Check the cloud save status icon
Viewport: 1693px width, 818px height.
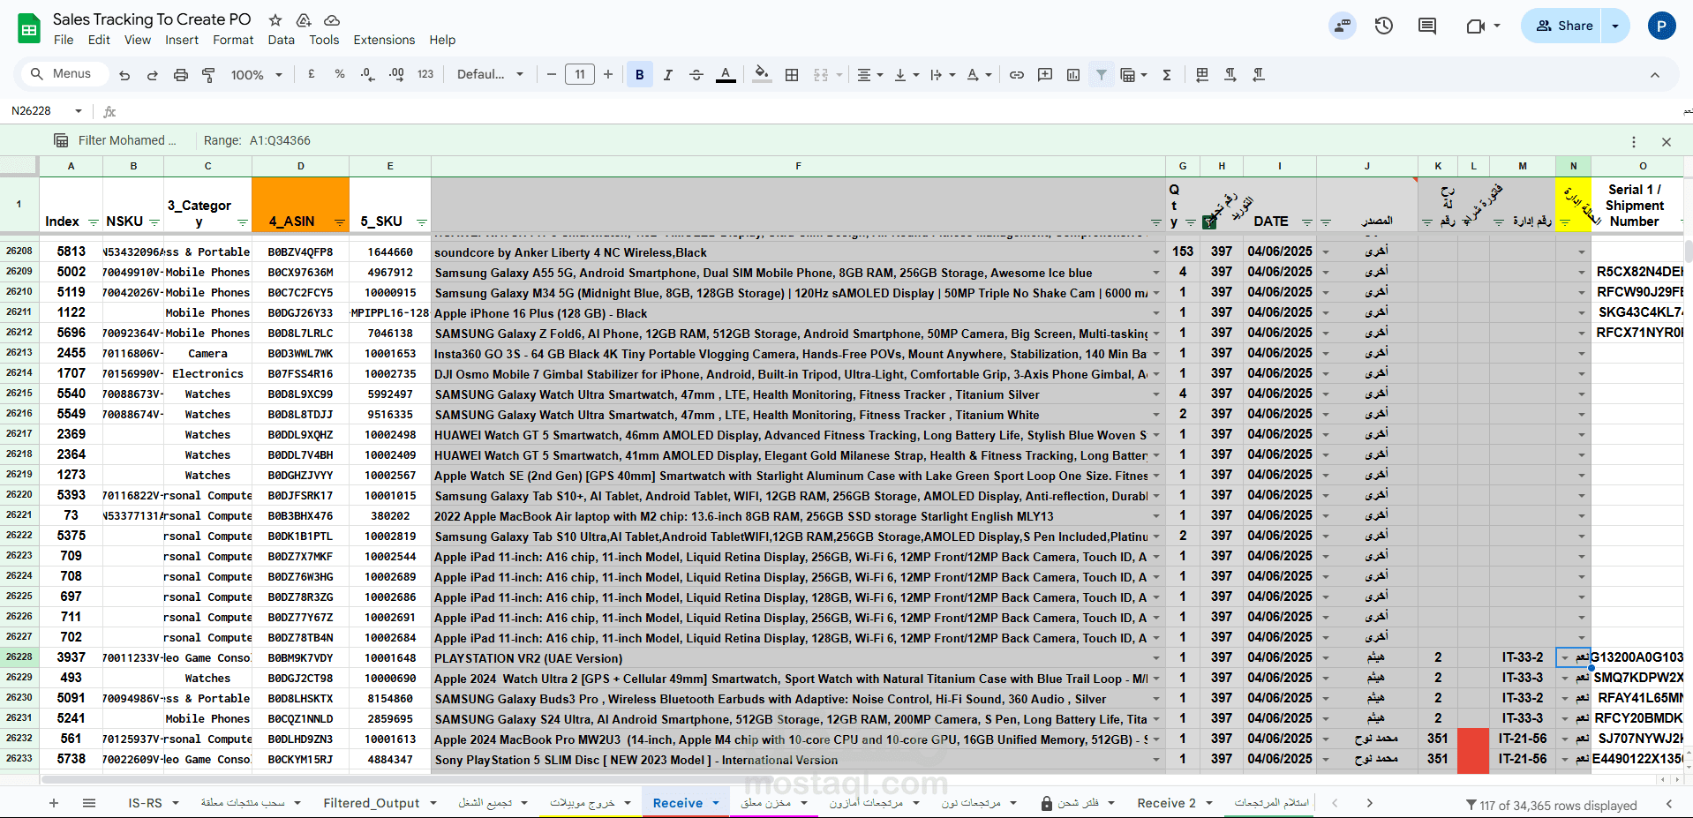[332, 20]
